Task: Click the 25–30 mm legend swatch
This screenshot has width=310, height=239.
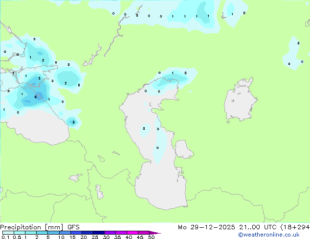Action: 98,233
